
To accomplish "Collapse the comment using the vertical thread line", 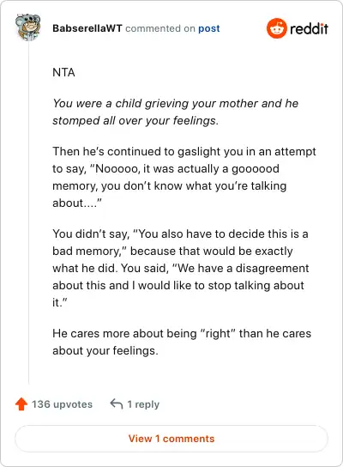I will pos(28,213).
